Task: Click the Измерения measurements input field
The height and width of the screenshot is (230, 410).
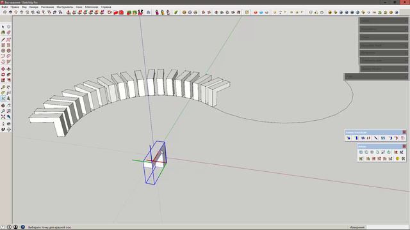Action: coord(388,227)
